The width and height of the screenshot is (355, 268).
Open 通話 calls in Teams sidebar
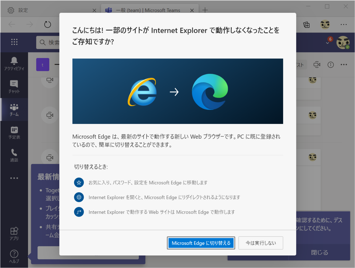[x=14, y=155]
